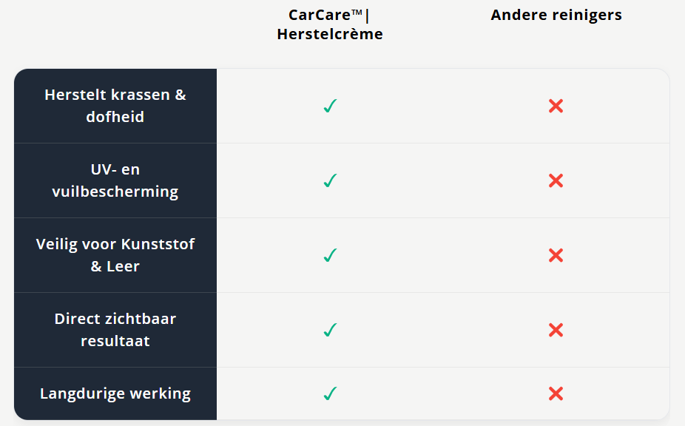Click the Langdurige werking row label
The height and width of the screenshot is (426, 685).
[x=115, y=393]
